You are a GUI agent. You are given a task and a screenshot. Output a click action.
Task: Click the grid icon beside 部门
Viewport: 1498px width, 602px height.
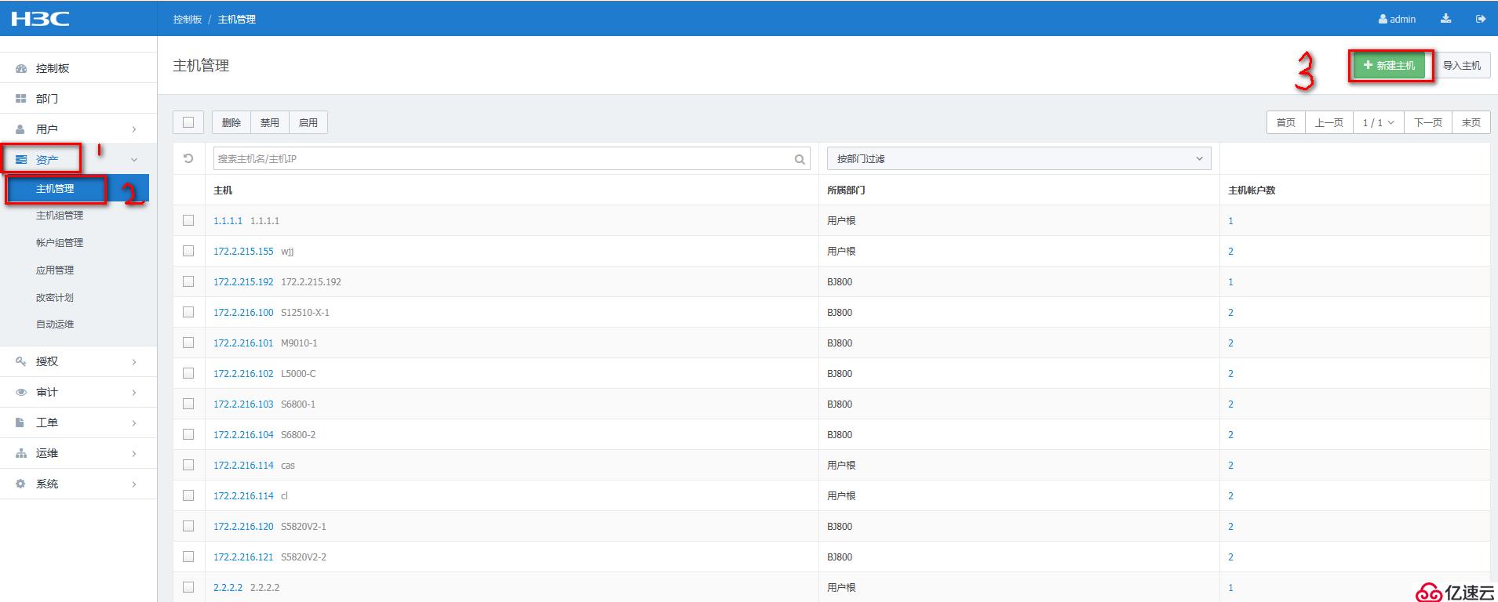(21, 99)
